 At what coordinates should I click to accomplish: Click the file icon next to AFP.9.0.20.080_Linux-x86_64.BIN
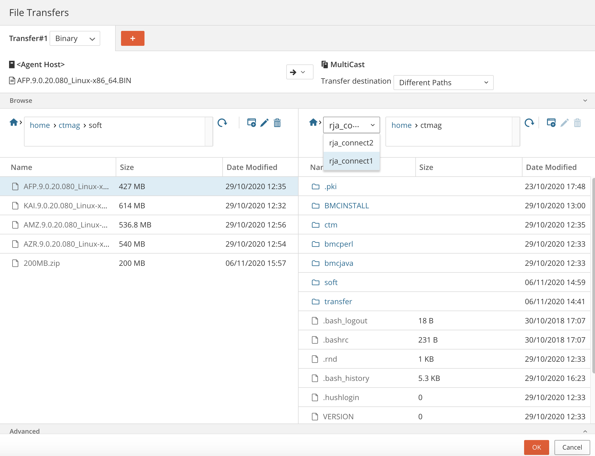pos(11,80)
